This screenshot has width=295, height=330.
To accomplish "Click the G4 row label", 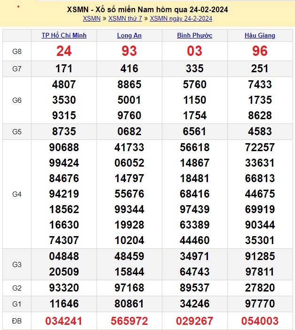I will click(17, 194).
